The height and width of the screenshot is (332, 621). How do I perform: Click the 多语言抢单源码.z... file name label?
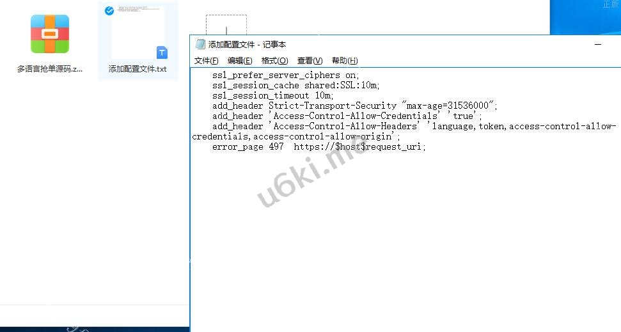pos(50,69)
